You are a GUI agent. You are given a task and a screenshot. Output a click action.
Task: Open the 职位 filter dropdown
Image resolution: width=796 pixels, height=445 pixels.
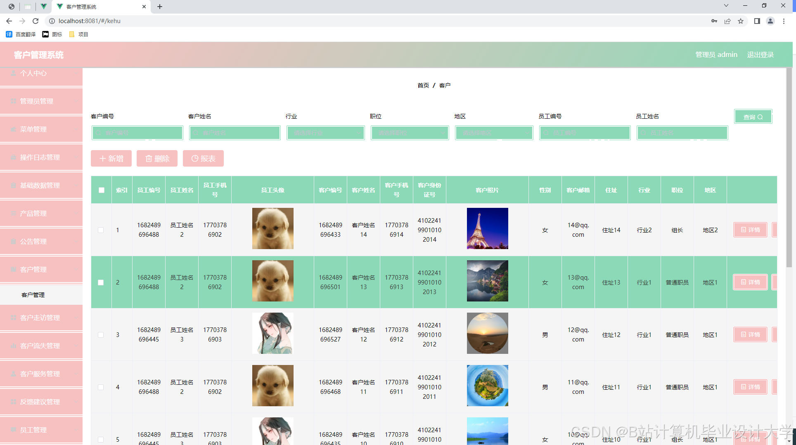410,133
